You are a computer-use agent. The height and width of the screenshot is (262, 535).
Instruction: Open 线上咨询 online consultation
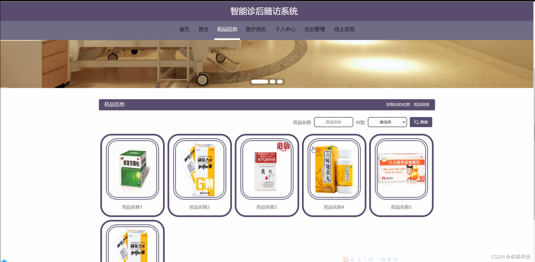pyautogui.click(x=344, y=29)
